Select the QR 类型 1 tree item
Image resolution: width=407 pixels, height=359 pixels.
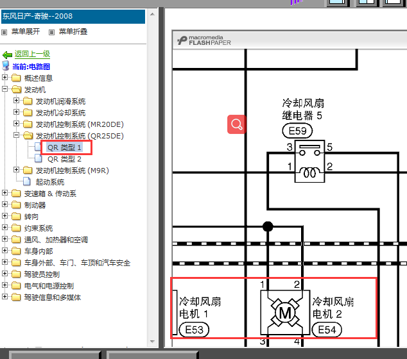[64, 147]
